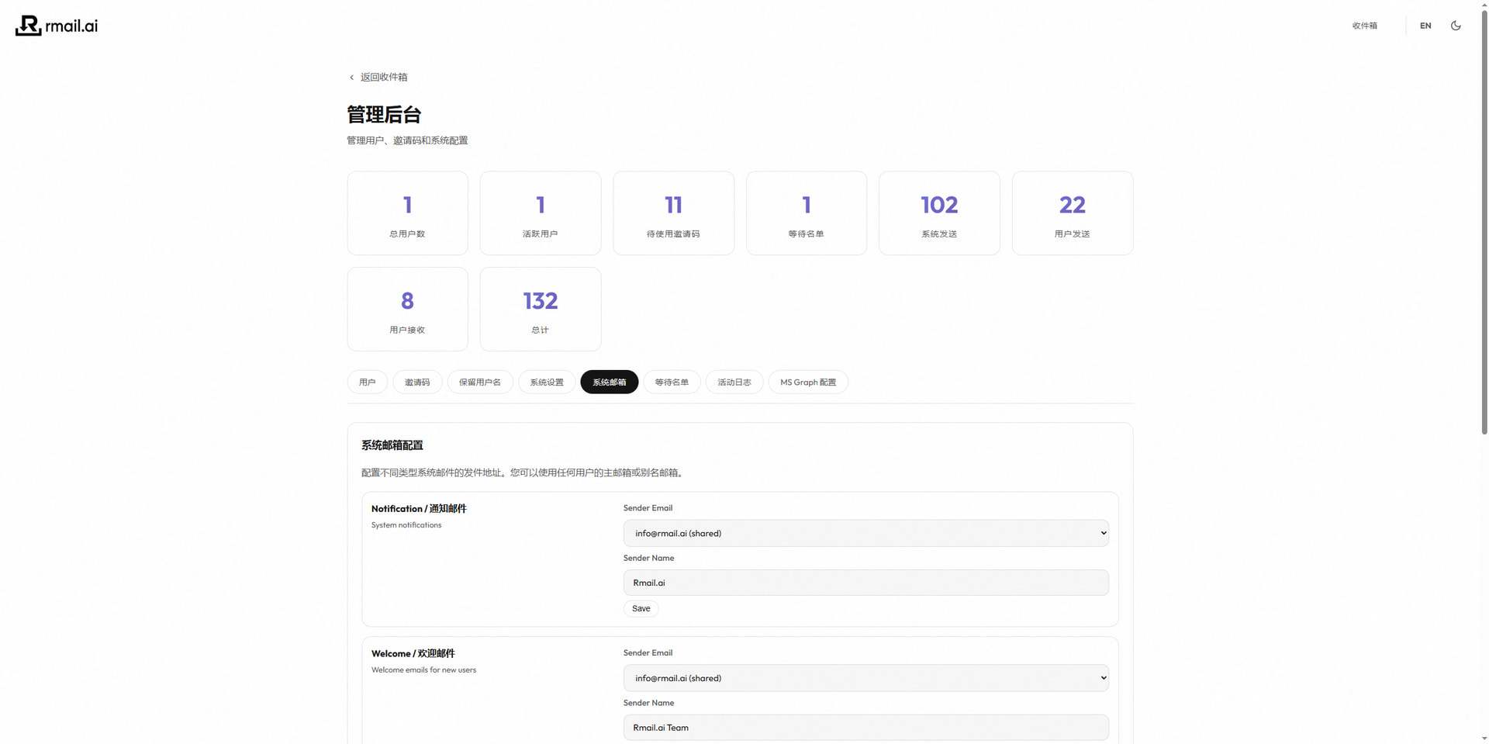The width and height of the screenshot is (1489, 744).
Task: Expand the Welcome Sender Email dropdown
Action: 865,678
